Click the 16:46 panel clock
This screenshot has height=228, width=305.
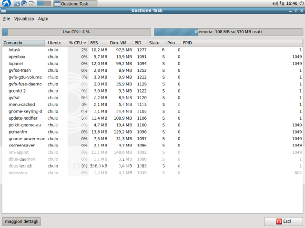pos(292,3)
